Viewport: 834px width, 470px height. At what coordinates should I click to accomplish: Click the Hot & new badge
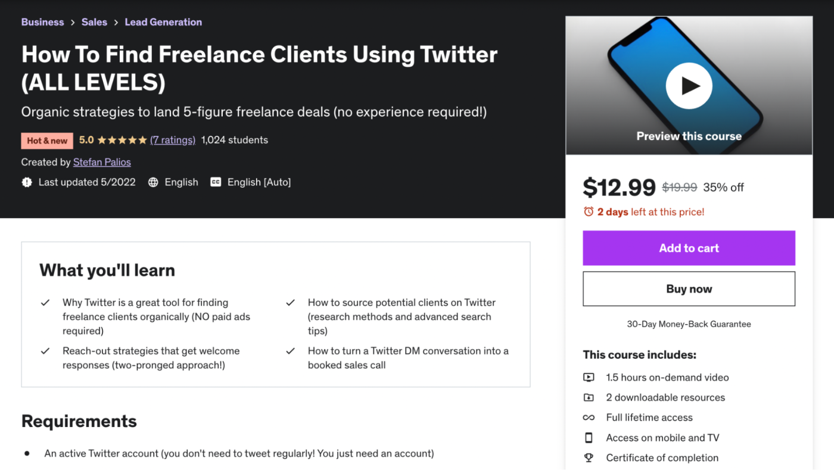[x=47, y=141]
